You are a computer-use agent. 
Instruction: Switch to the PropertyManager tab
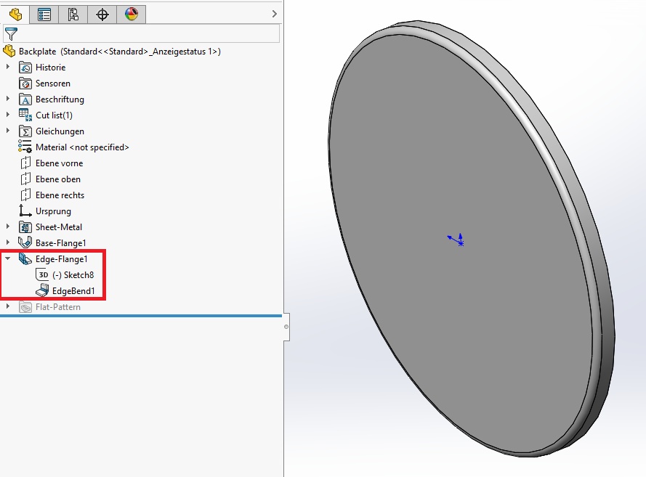pos(44,15)
